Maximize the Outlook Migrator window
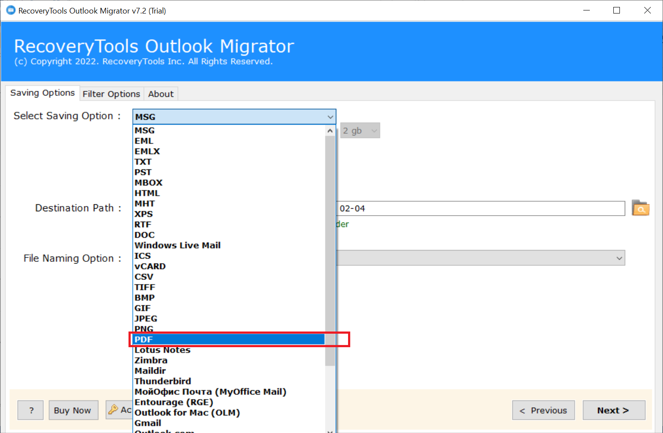Viewport: 663px width, 433px height. tap(616, 10)
